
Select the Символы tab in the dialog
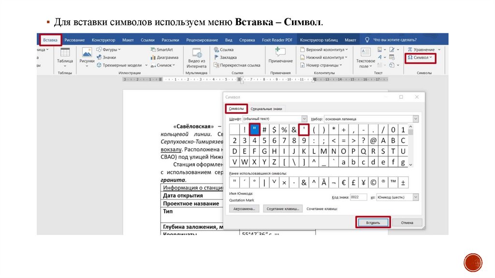click(x=236, y=108)
